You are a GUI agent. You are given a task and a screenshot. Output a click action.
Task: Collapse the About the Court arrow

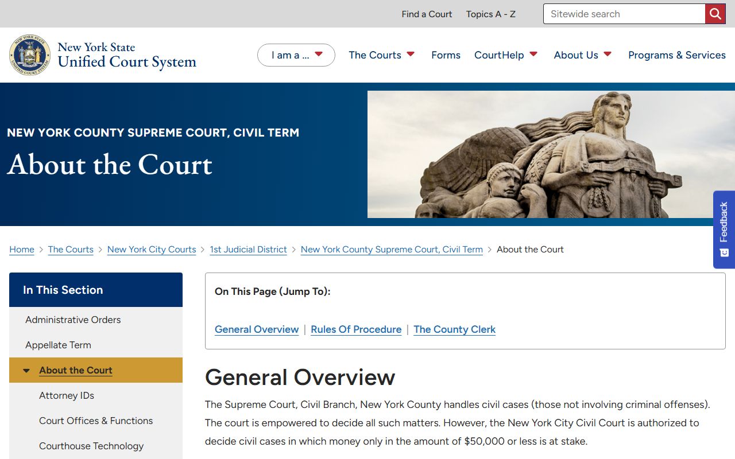[x=26, y=371]
